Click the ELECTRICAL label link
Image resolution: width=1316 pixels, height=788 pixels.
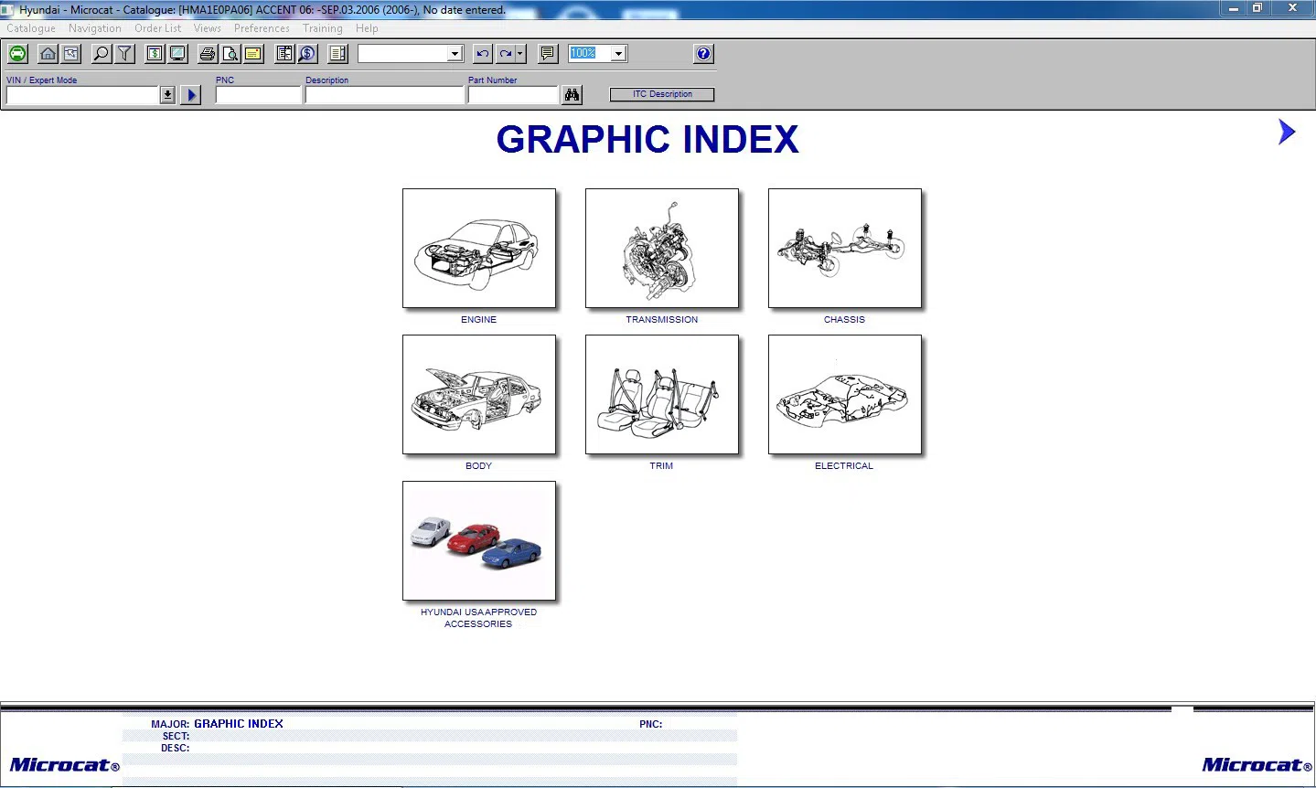[844, 466]
